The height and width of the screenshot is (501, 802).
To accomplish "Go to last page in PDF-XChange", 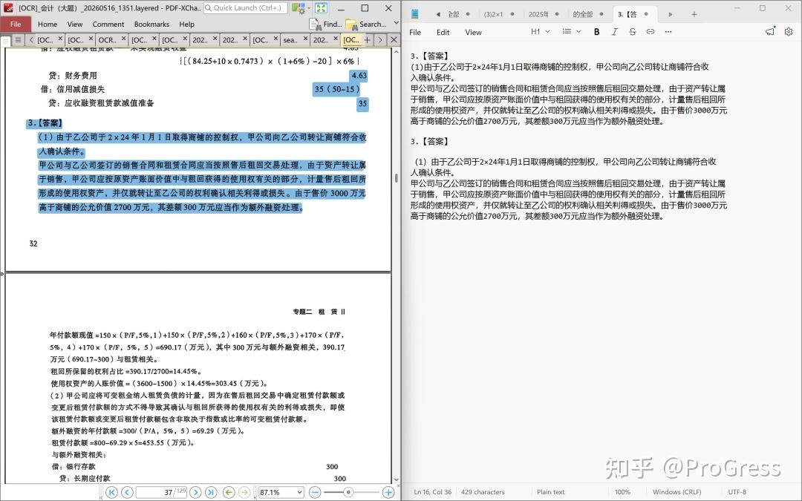I will 211,492.
